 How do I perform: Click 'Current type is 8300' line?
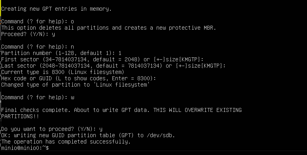(x=63, y=72)
